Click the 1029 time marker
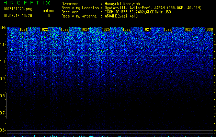This screenshot has height=137, width=216. point(188,29)
